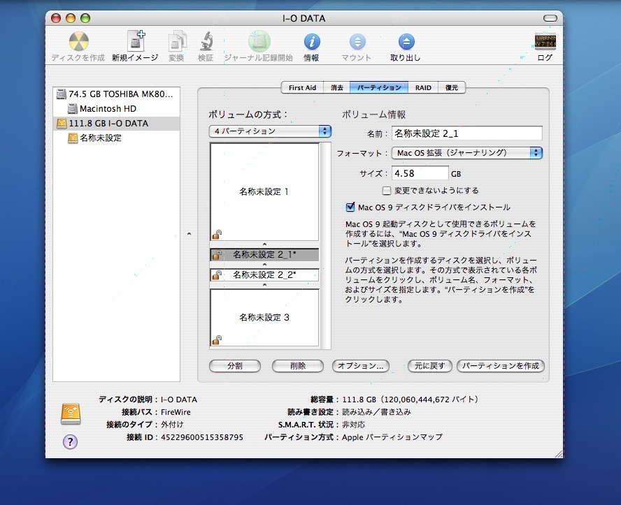Click lock icon on 名称未設定 3 partition
The image size is (621, 505).
[x=217, y=339]
